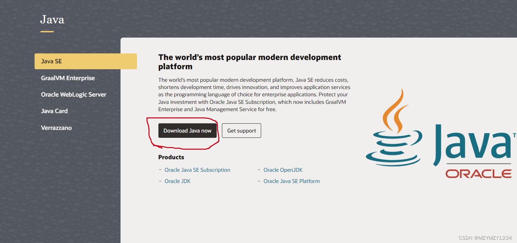Open the Oracle JDK link
This screenshot has width=517, height=243.
(x=177, y=181)
